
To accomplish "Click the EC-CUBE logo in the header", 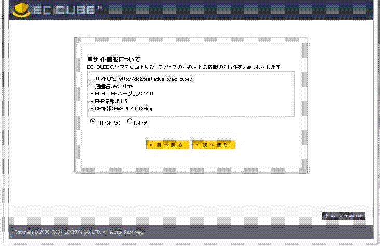I will coord(58,10).
